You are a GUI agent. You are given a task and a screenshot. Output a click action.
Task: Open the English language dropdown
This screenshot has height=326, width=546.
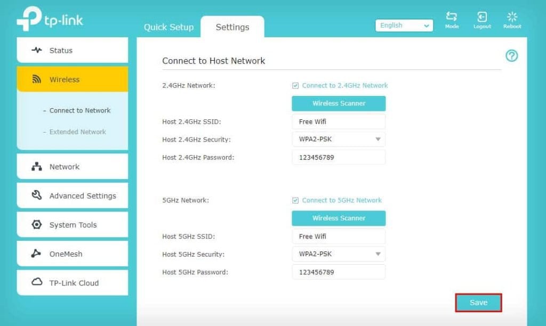(x=404, y=25)
